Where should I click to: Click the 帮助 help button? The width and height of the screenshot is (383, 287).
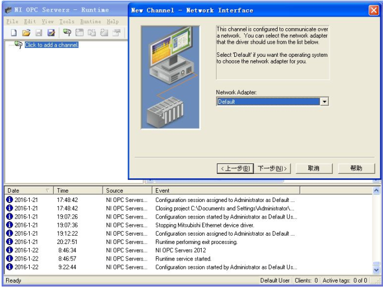tap(356, 168)
